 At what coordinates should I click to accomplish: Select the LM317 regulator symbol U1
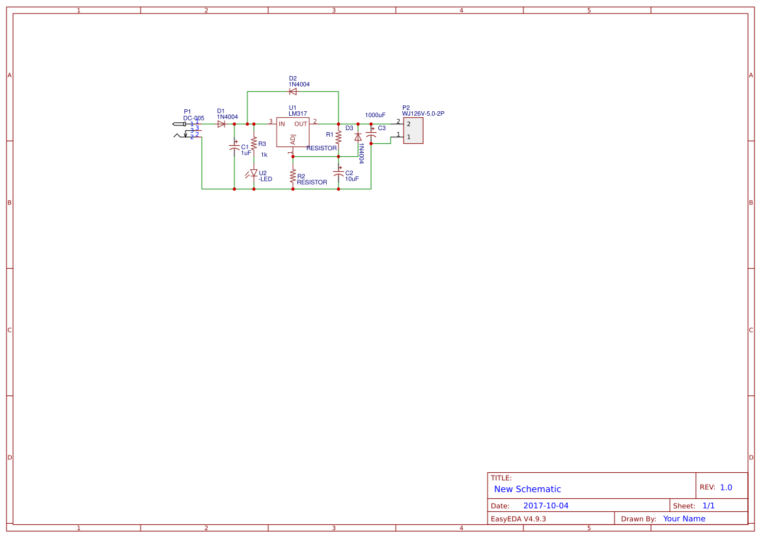tap(293, 130)
